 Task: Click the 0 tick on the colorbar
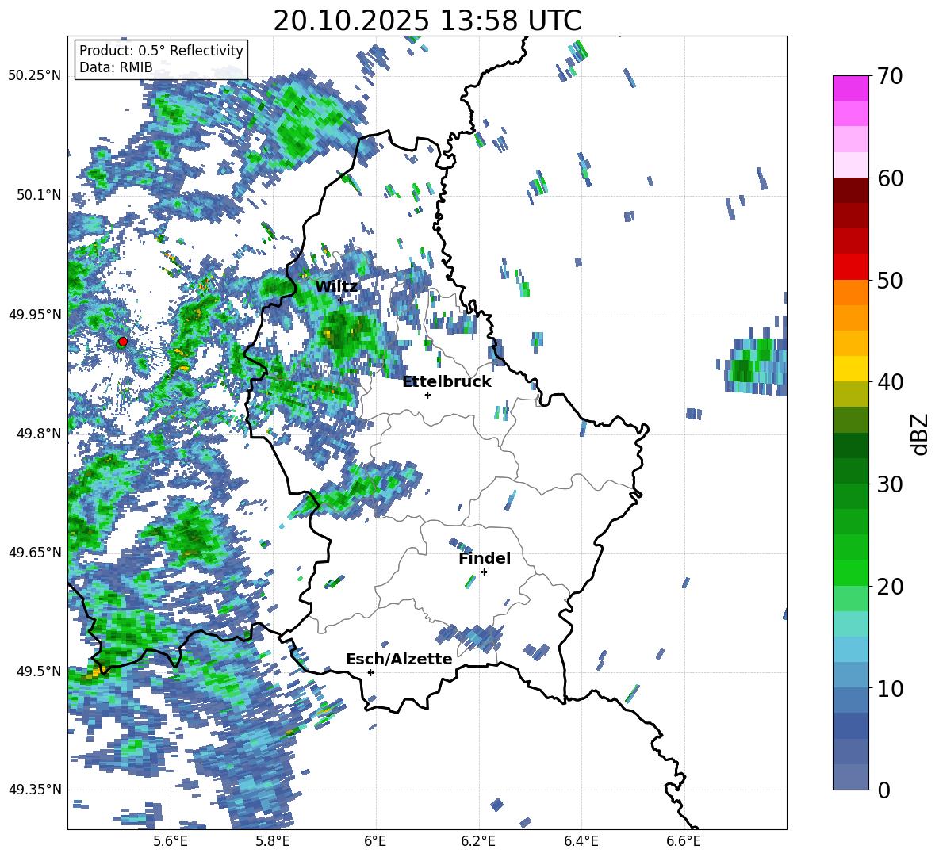[x=883, y=790]
